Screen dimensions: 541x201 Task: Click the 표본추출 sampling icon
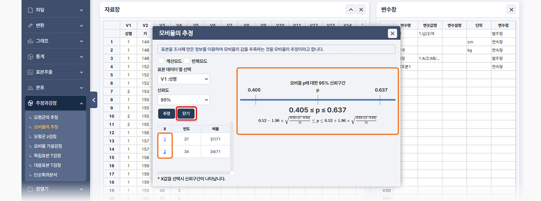click(30, 72)
